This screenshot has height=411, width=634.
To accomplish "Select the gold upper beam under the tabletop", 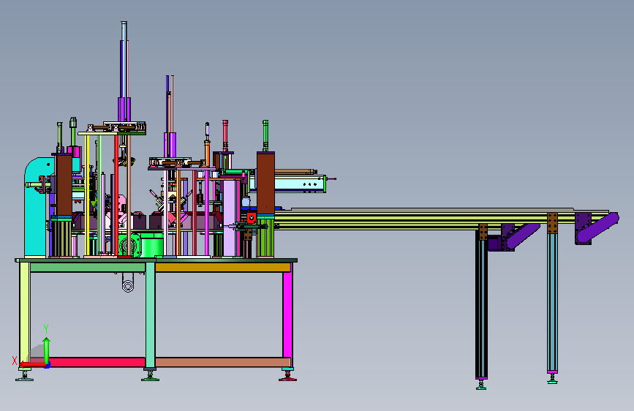I will (222, 268).
